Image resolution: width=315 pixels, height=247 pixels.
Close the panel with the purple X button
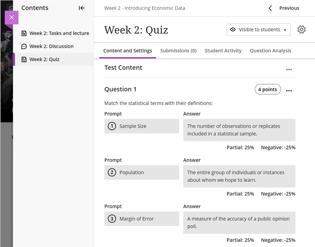click(12, 17)
